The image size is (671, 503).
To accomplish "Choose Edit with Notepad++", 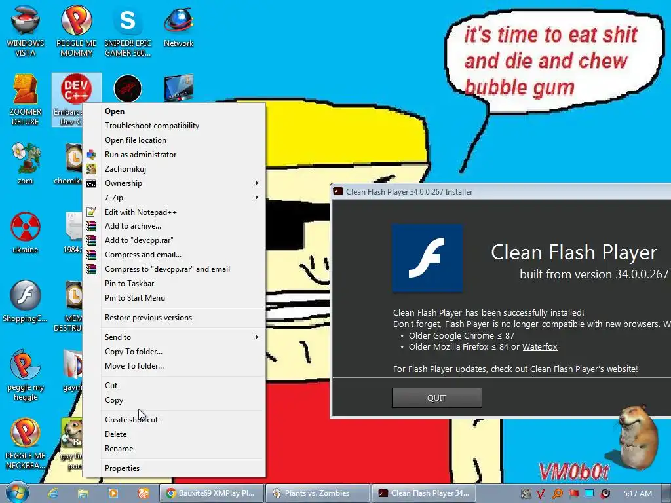I will (174, 212).
